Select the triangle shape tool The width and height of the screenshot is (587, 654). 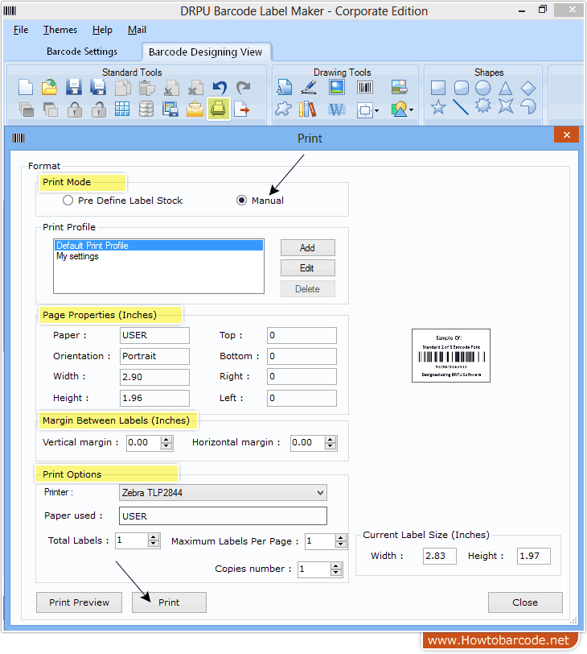point(505,88)
